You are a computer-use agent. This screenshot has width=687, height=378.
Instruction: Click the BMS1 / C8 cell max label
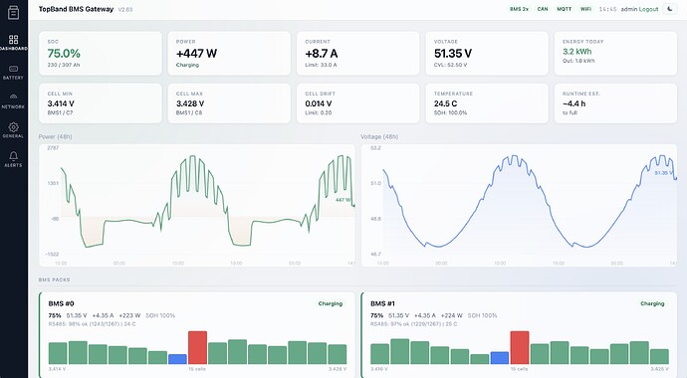[189, 112]
